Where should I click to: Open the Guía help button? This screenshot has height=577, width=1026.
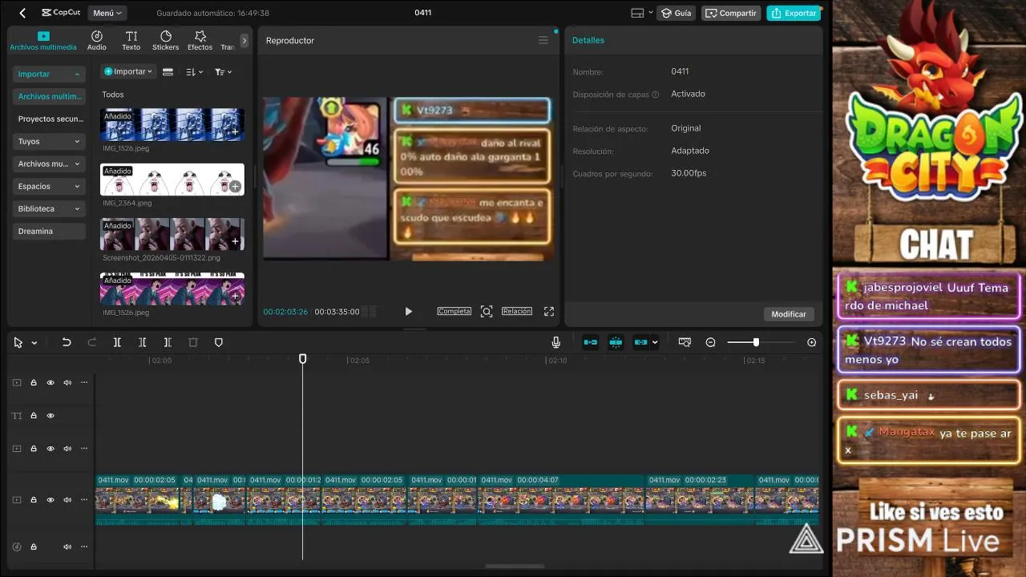[676, 13]
